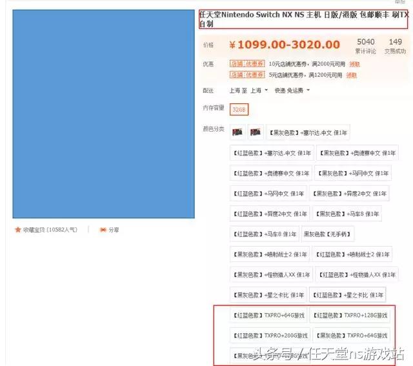Choose 【黑灰色款】+喷射战士2 保1年
Screen dimensions: 413x366
tap(270, 254)
